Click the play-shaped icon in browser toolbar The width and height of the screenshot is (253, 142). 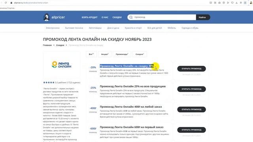pos(228,3)
